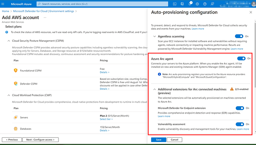This screenshot has width=256, height=145.
Task: Navigate to the Home breadcrumb
Action: 5,11
